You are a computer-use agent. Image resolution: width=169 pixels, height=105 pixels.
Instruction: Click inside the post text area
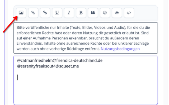[86, 80]
